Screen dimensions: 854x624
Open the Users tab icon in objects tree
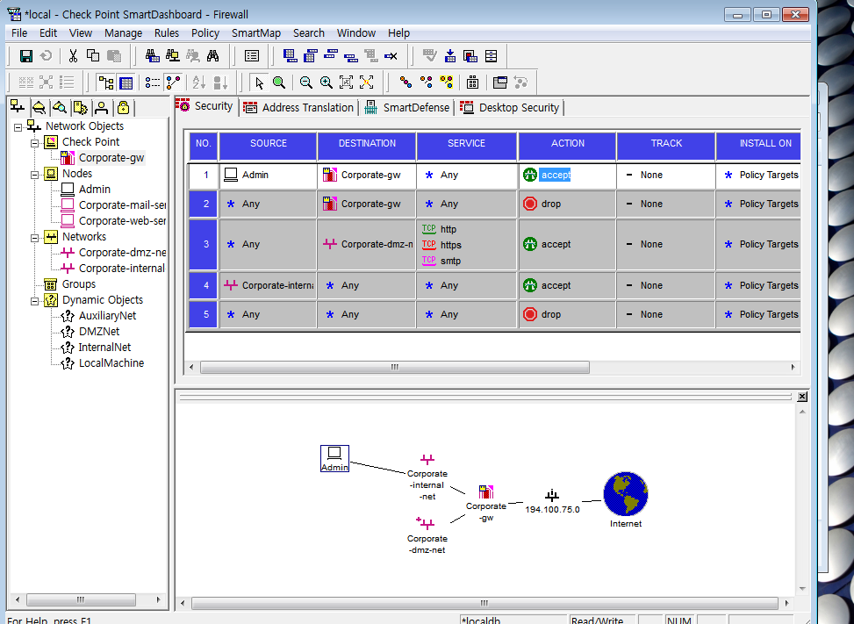(101, 107)
